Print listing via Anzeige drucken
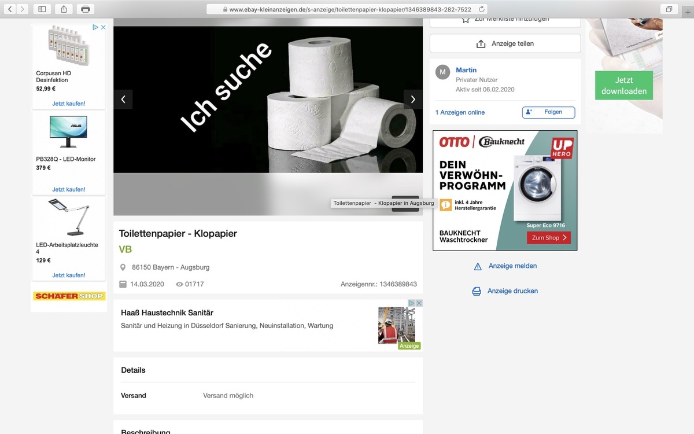The height and width of the screenshot is (434, 694). pyautogui.click(x=512, y=291)
